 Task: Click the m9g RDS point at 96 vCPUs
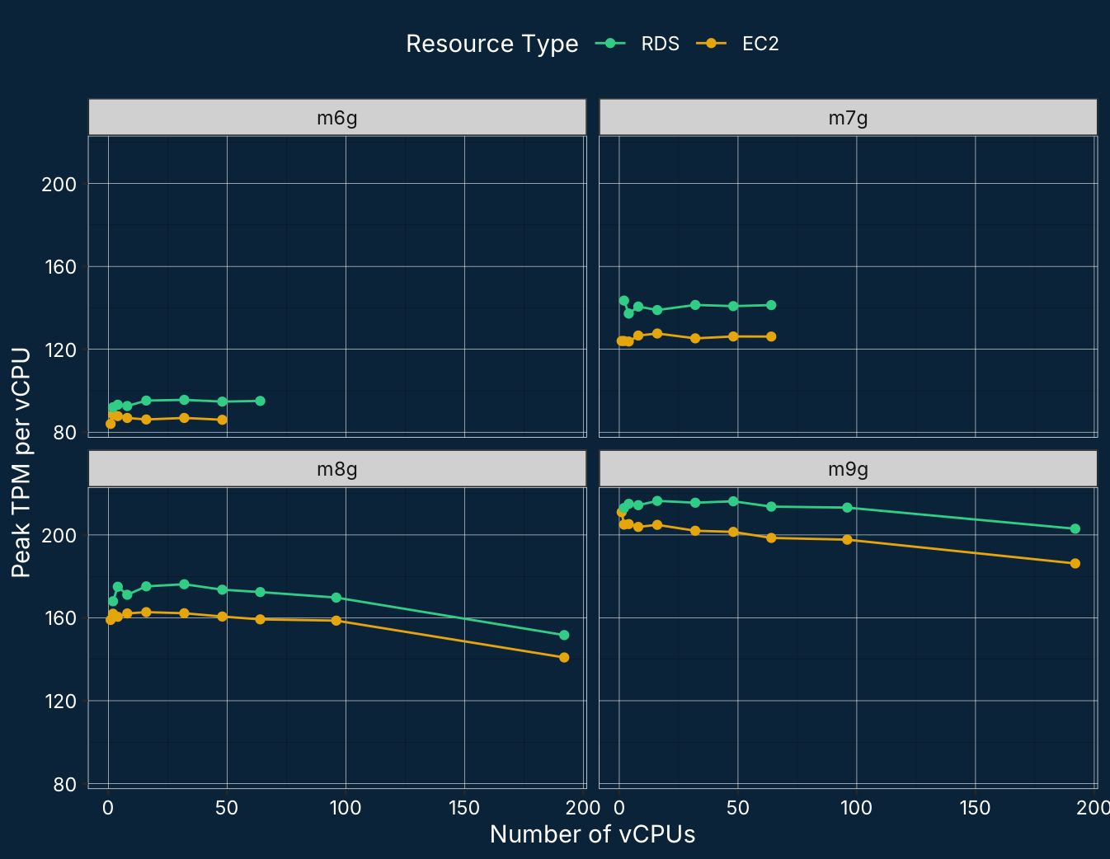pos(847,507)
